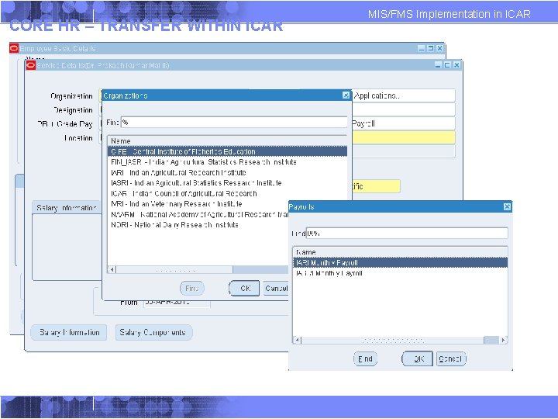Screen dimensions: 558x419
Task: Select IARI Indian Agricultural Research Institute row
Action: [227, 172]
